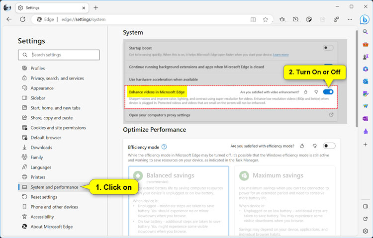
Task: Toggle the Startup boost switch
Action: [x=328, y=48]
